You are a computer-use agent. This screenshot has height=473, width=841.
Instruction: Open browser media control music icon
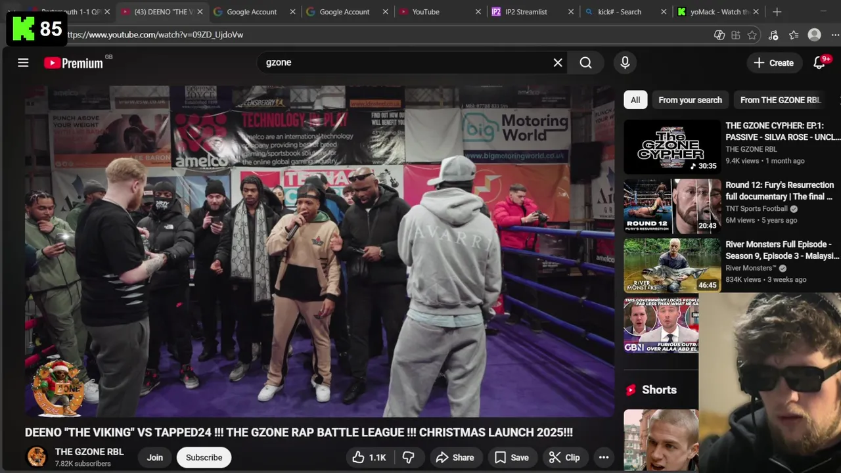point(773,35)
